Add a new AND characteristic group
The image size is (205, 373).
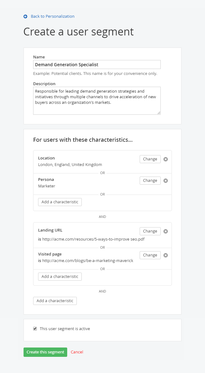55,301
